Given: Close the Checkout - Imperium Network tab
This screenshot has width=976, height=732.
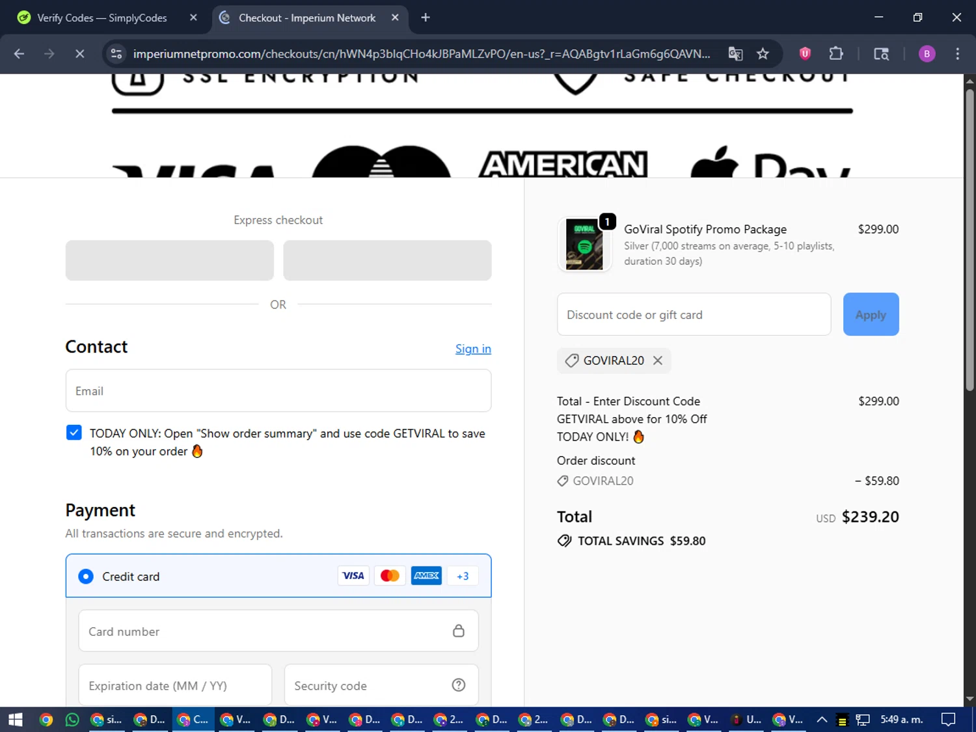Looking at the screenshot, I should point(395,18).
